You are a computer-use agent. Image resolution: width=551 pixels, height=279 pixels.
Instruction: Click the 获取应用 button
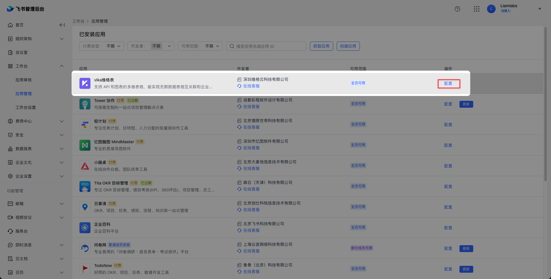click(321, 46)
